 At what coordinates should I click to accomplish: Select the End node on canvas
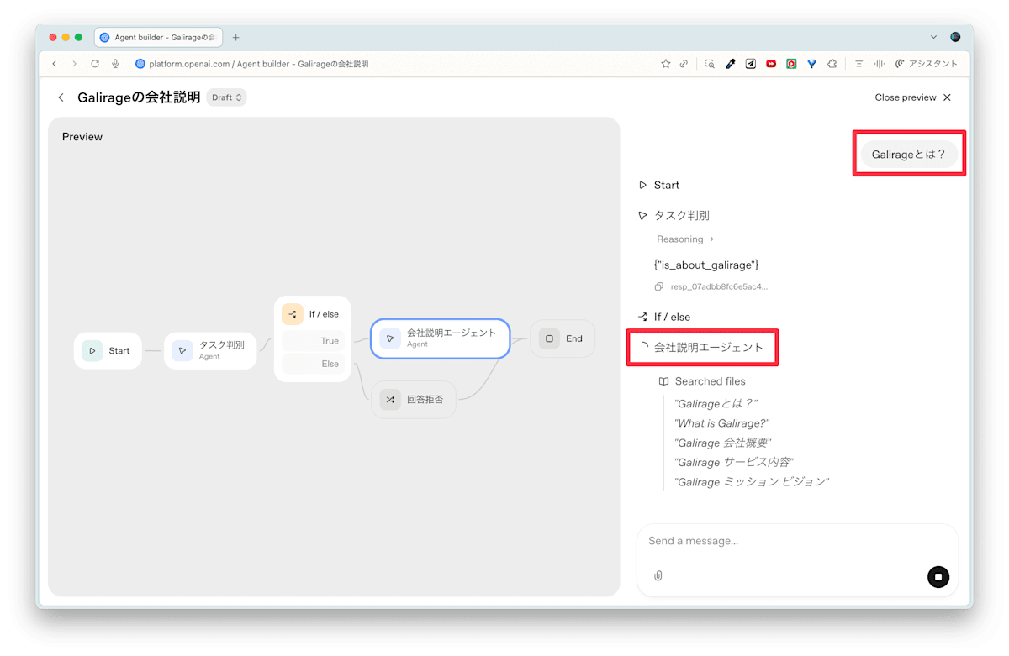[563, 338]
